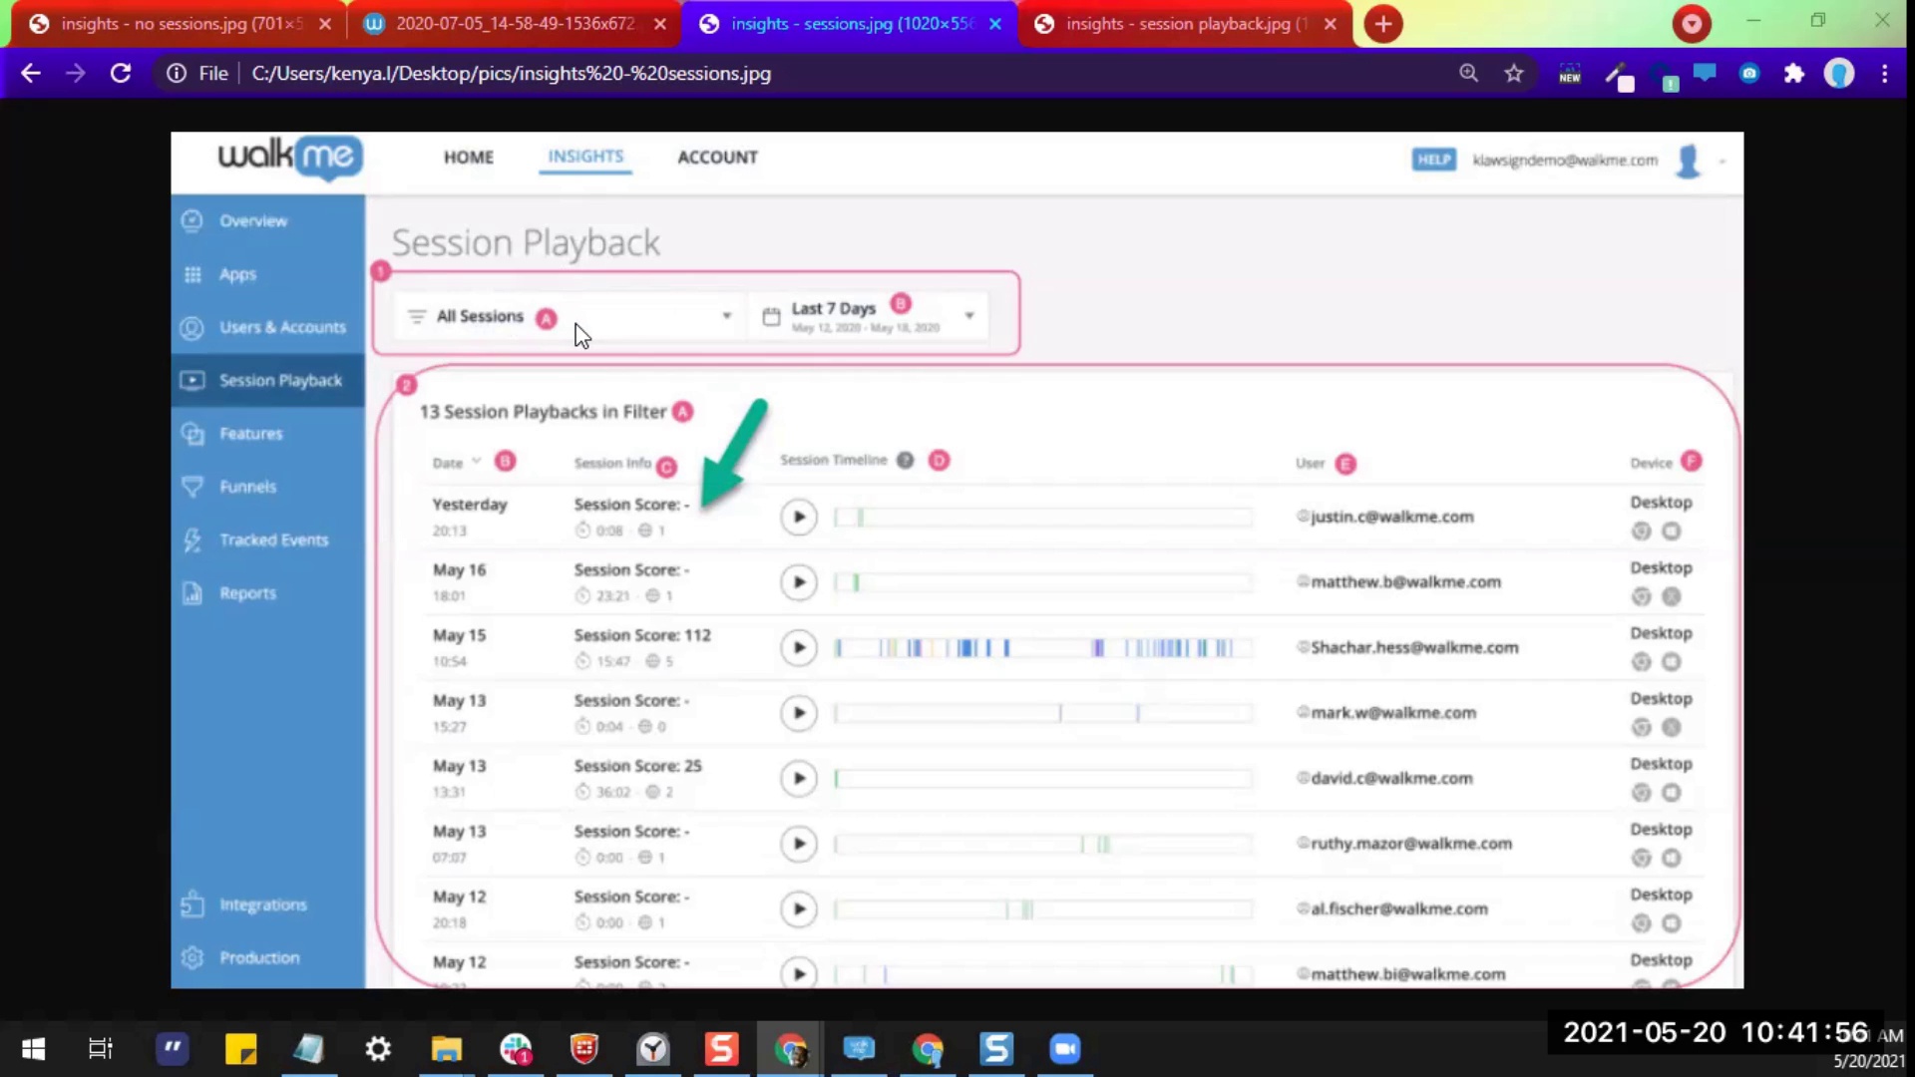Click the browser address bar

click(798, 73)
